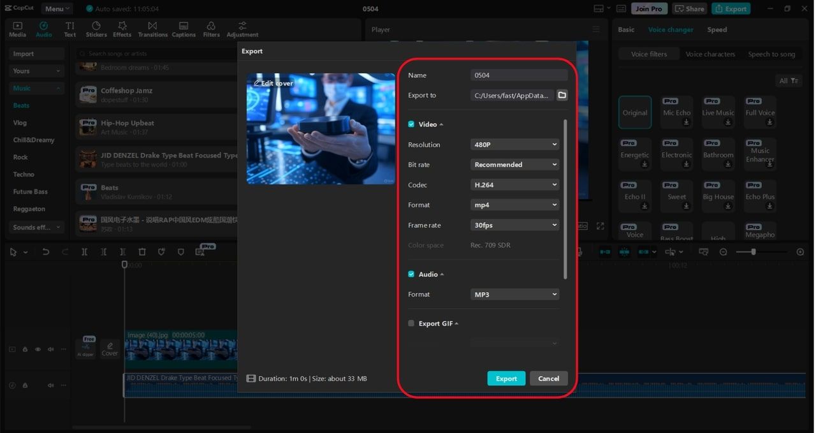Open the Adjustment panel
Image resolution: width=816 pixels, height=433 pixels.
click(242, 29)
